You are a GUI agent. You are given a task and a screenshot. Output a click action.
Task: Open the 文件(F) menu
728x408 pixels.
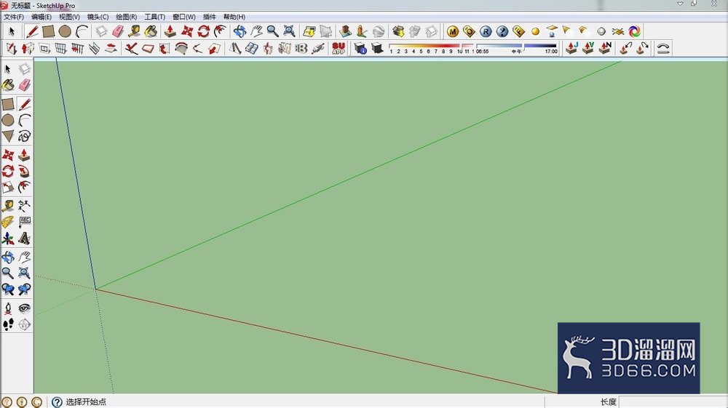[13, 17]
